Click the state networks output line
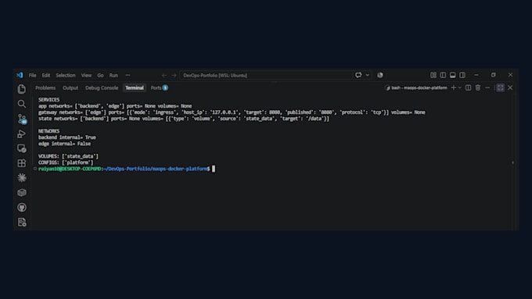This screenshot has width=532, height=299. (x=184, y=119)
